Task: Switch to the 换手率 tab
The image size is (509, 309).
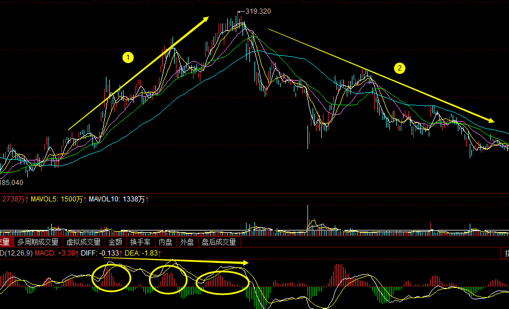Action: 141,242
